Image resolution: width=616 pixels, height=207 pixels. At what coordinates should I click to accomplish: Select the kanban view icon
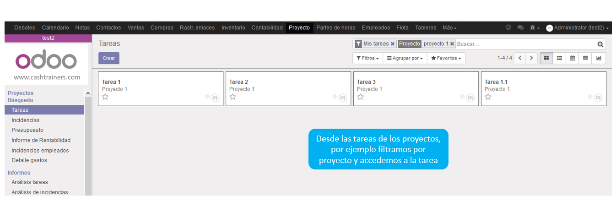[546, 58]
